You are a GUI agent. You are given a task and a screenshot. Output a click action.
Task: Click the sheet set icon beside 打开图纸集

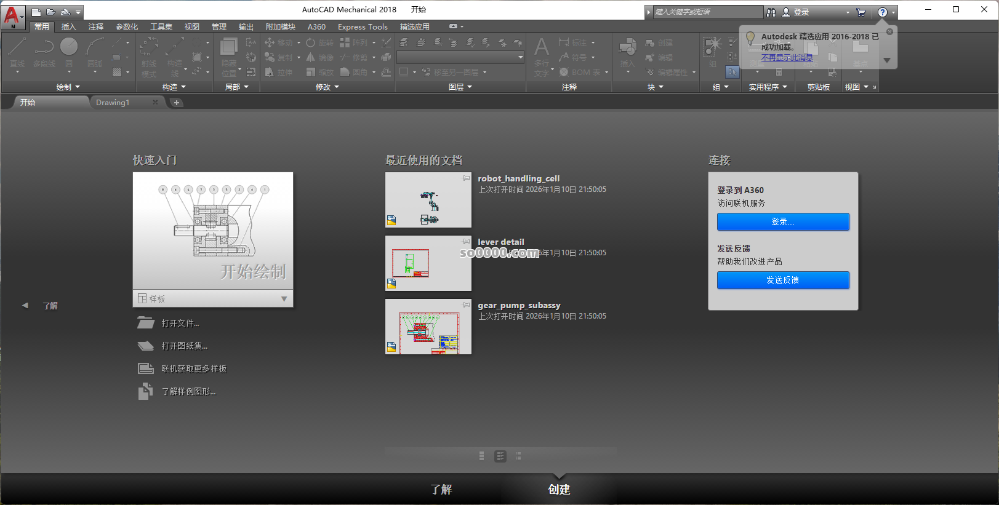(x=145, y=346)
